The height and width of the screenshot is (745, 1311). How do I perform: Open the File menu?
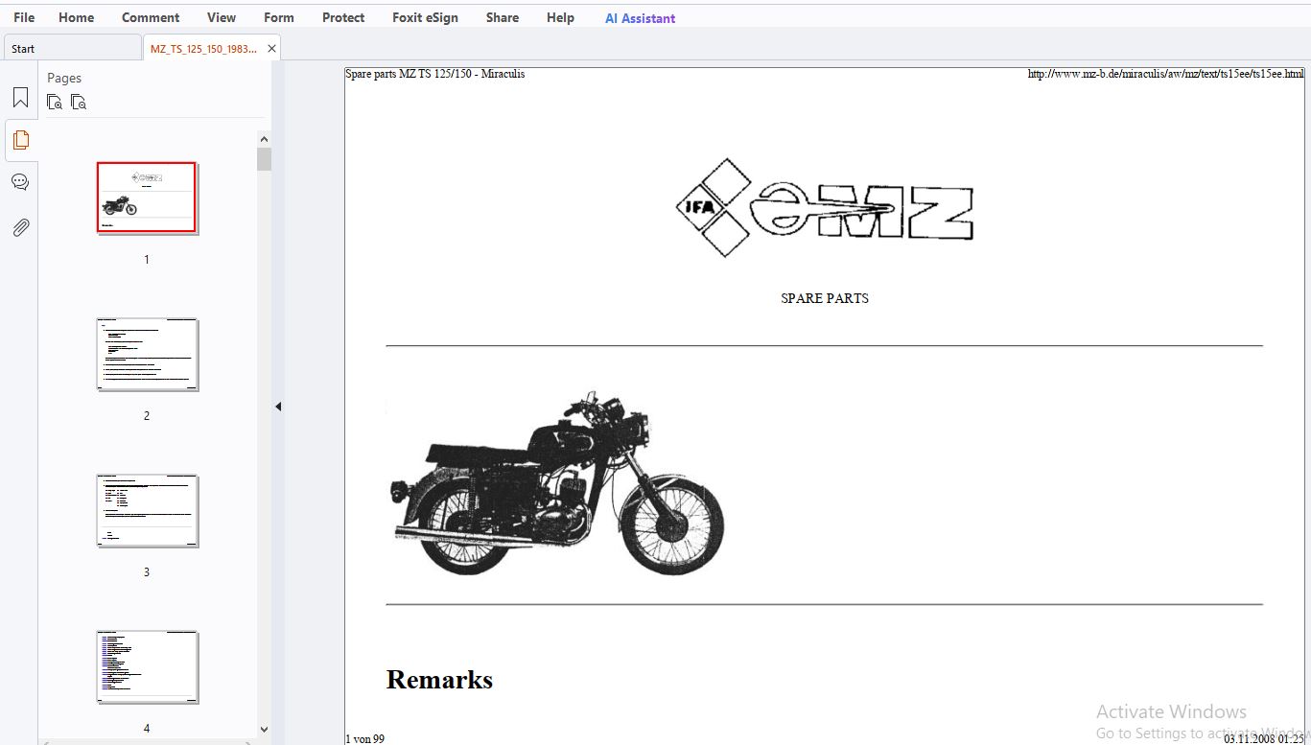[x=24, y=17]
